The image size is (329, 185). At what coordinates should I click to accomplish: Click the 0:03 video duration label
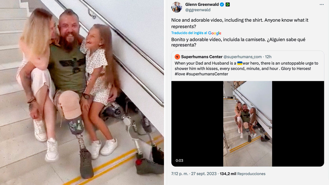click(x=179, y=161)
